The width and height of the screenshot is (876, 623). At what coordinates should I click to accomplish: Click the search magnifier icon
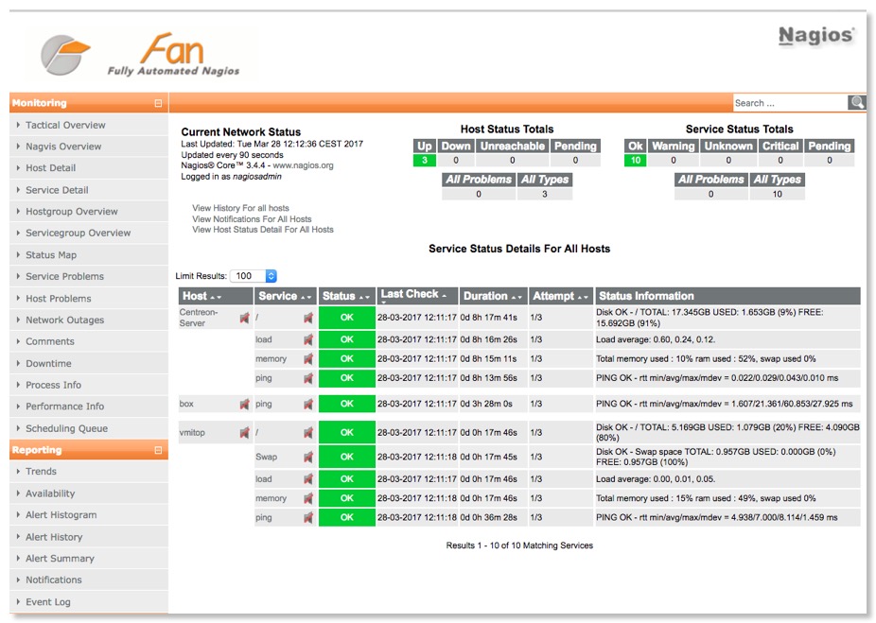(x=856, y=103)
